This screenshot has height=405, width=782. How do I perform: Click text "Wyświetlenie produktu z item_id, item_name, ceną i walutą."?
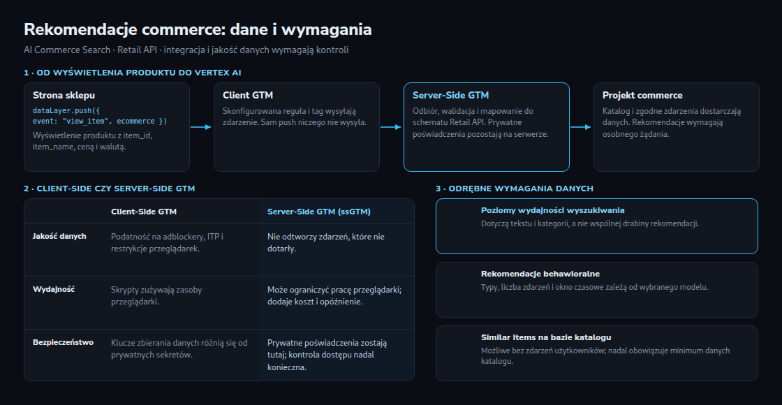(x=93, y=141)
